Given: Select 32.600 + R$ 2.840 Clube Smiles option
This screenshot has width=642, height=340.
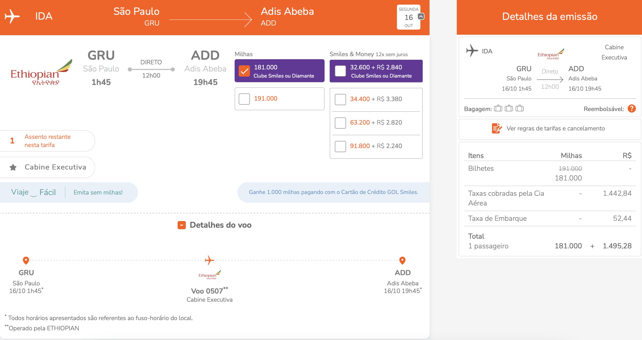Looking at the screenshot, I should click(x=340, y=71).
